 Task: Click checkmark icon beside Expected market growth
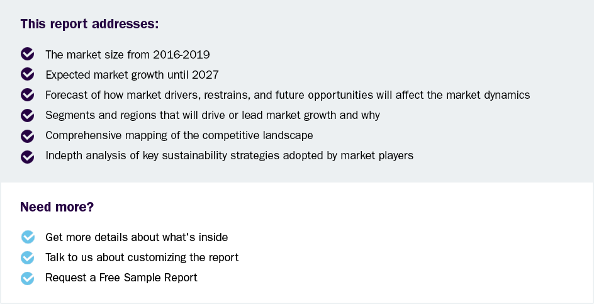pos(27,74)
